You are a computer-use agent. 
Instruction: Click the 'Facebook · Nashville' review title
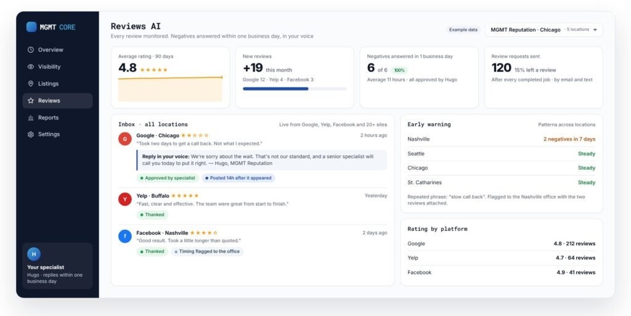[162, 233]
